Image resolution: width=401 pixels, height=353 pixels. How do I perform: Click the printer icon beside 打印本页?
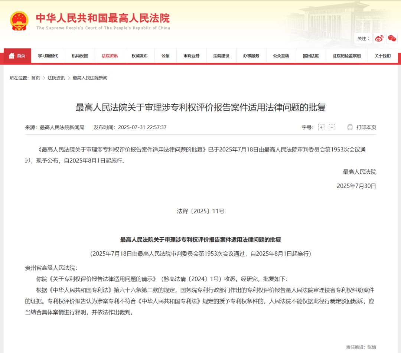tap(349, 127)
